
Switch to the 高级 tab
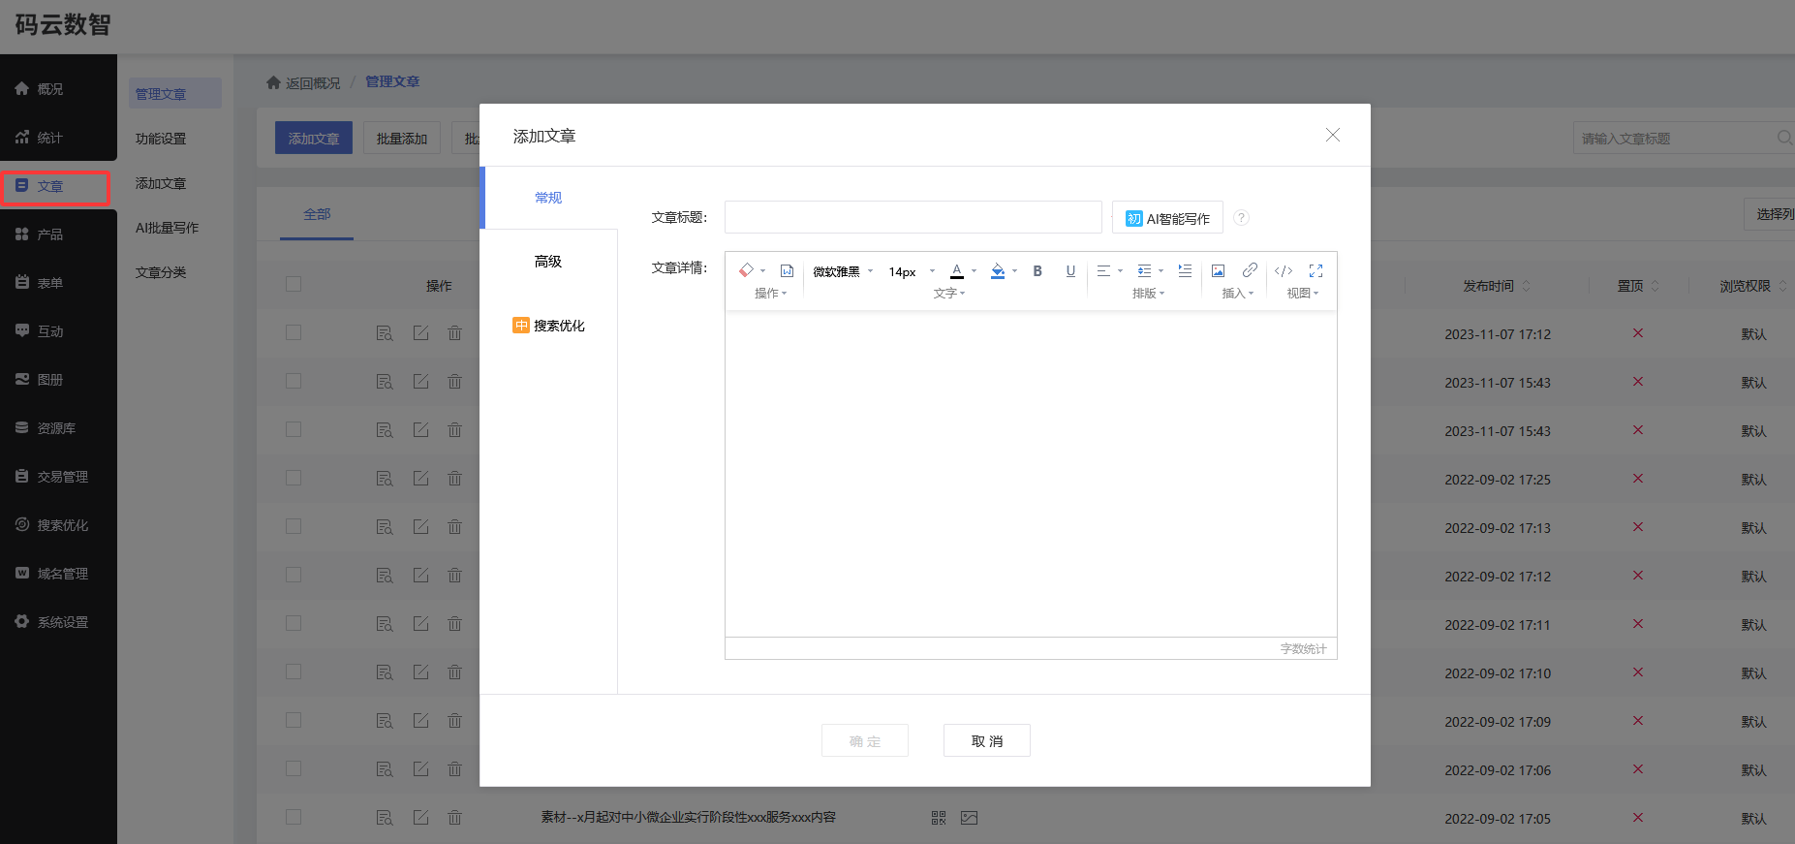click(548, 262)
